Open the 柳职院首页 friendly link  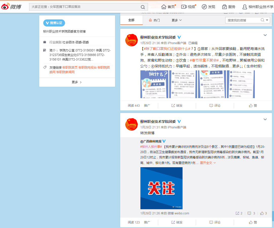(x=70, y=68)
